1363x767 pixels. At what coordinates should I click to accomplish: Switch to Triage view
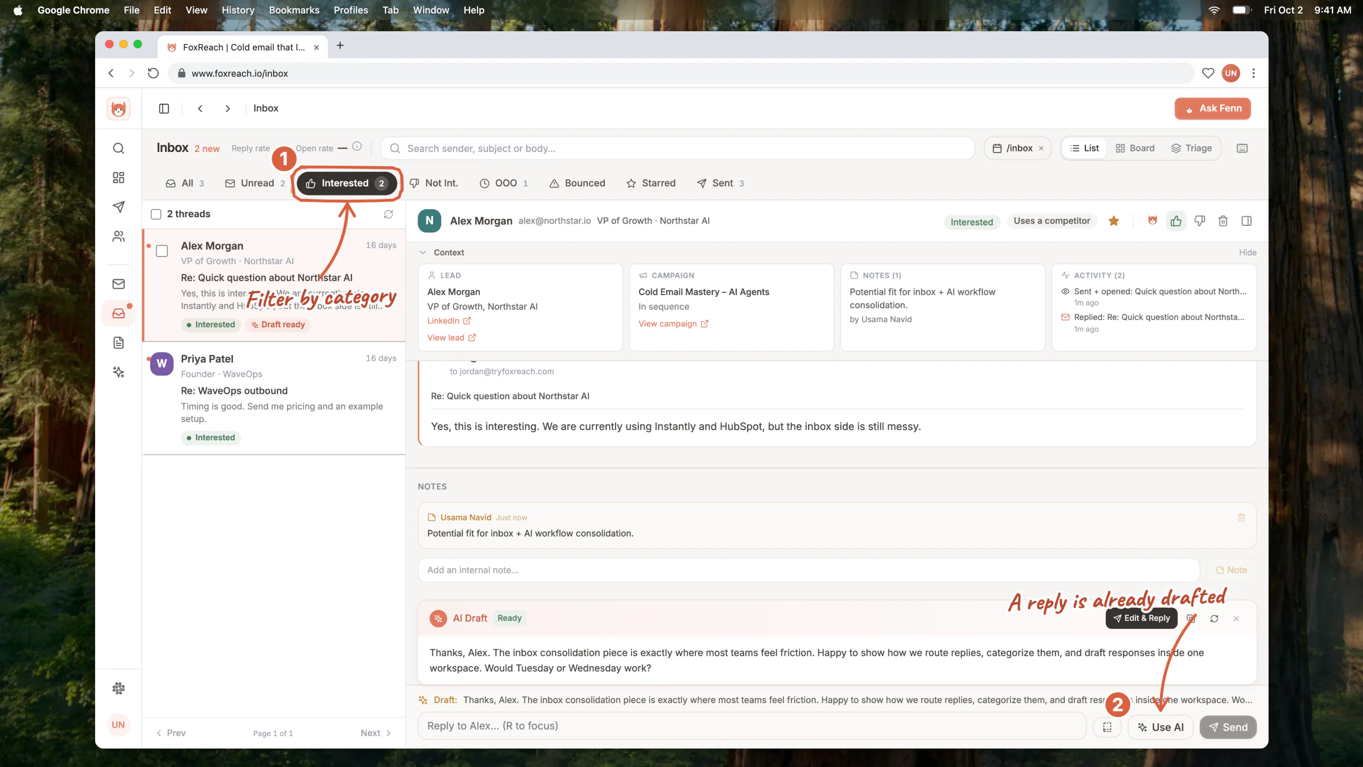pyautogui.click(x=1192, y=148)
